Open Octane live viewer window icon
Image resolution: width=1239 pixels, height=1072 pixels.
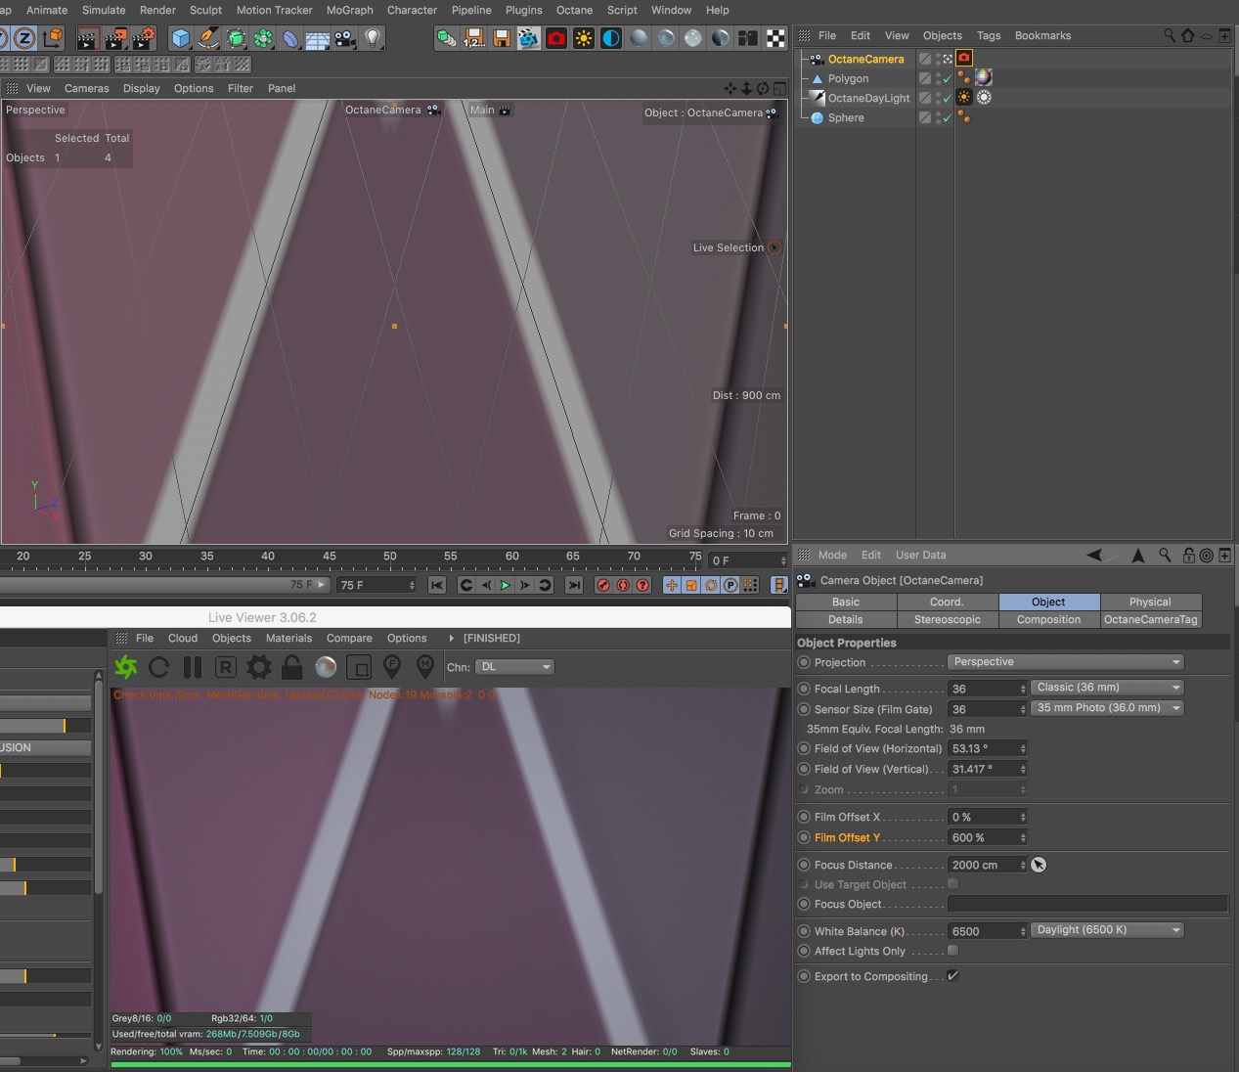(x=529, y=38)
